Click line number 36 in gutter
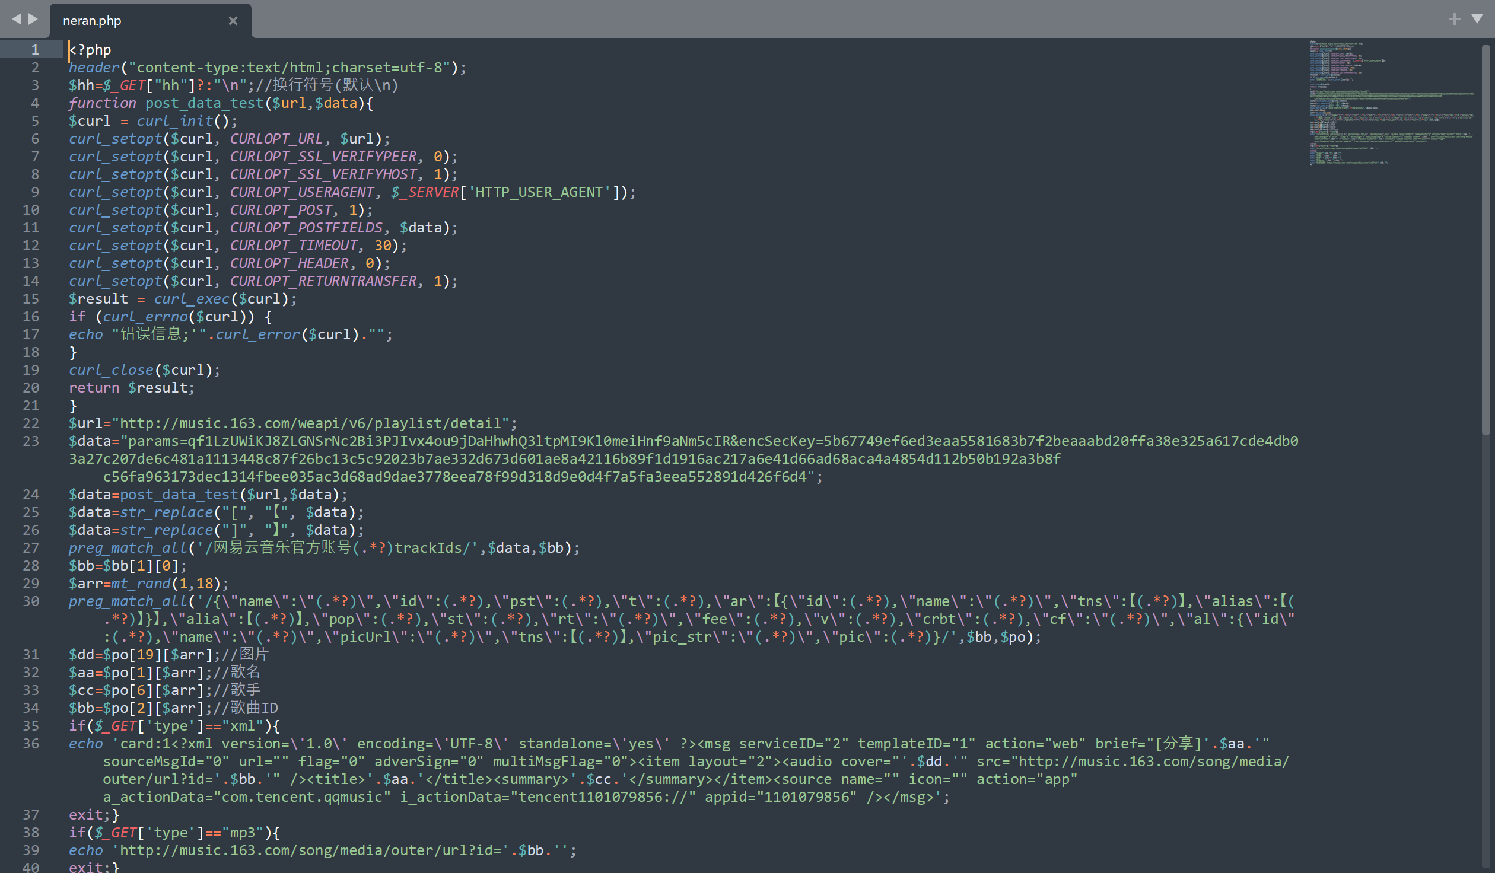 point(31,744)
